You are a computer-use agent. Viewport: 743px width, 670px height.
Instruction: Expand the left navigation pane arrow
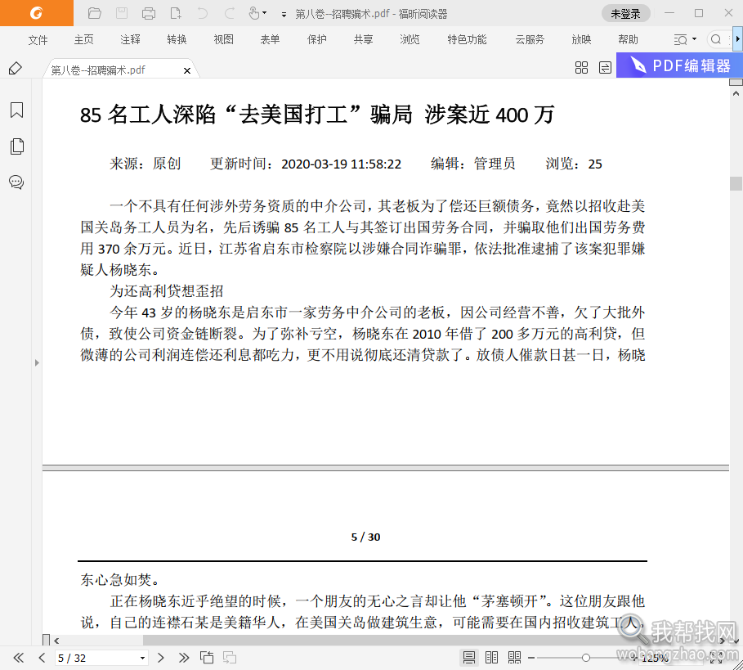[37, 362]
